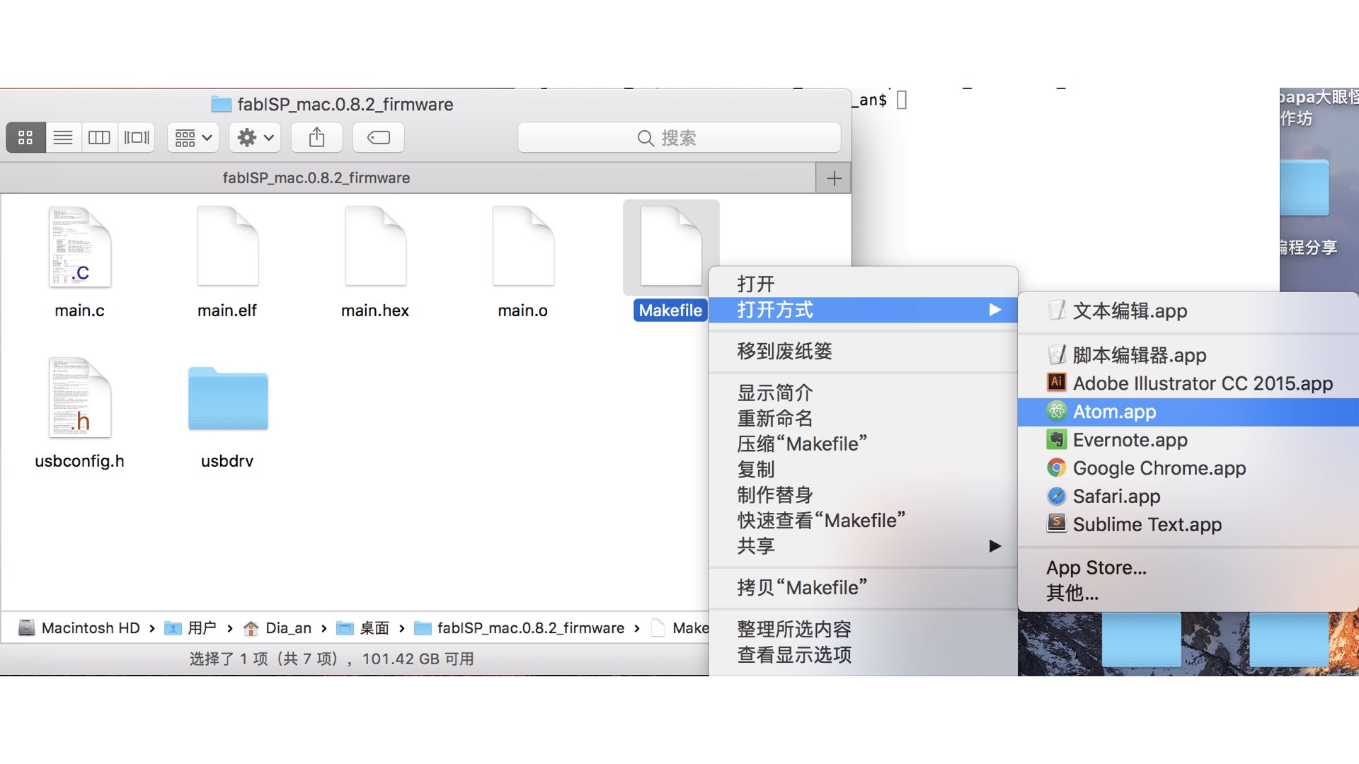Viewport: 1359px width, 764px height.
Task: Click fabISP_mac.0.8.2_firmware in the path bar
Action: [x=520, y=628]
